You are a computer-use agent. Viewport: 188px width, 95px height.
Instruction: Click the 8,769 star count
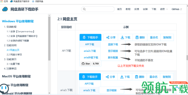click(96, 64)
